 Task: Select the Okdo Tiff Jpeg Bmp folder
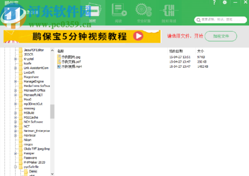click(37, 149)
